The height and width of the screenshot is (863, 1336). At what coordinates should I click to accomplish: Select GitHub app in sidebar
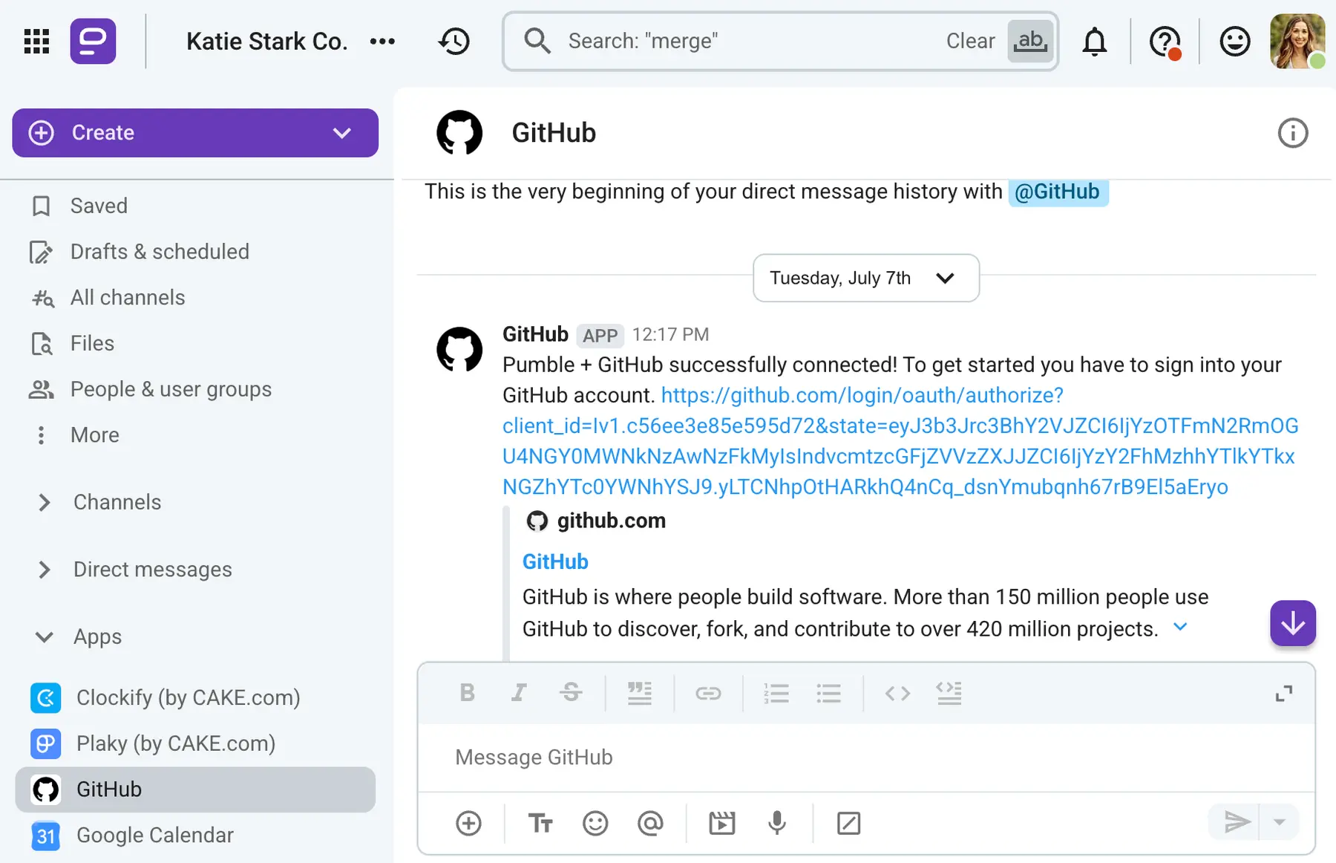click(x=195, y=789)
